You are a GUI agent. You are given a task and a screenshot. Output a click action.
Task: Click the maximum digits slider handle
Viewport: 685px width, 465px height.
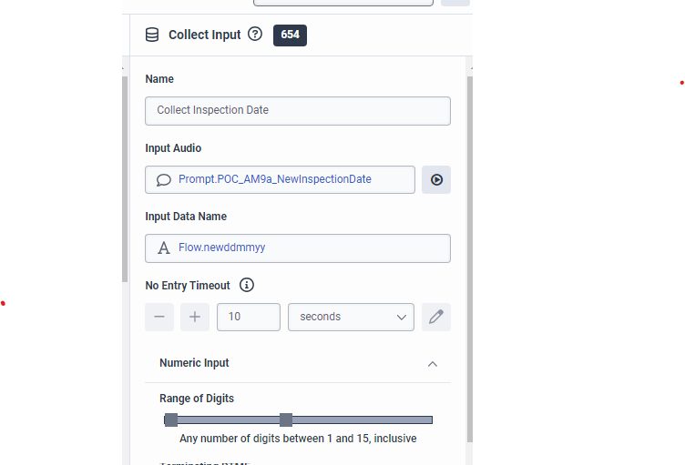[286, 420]
